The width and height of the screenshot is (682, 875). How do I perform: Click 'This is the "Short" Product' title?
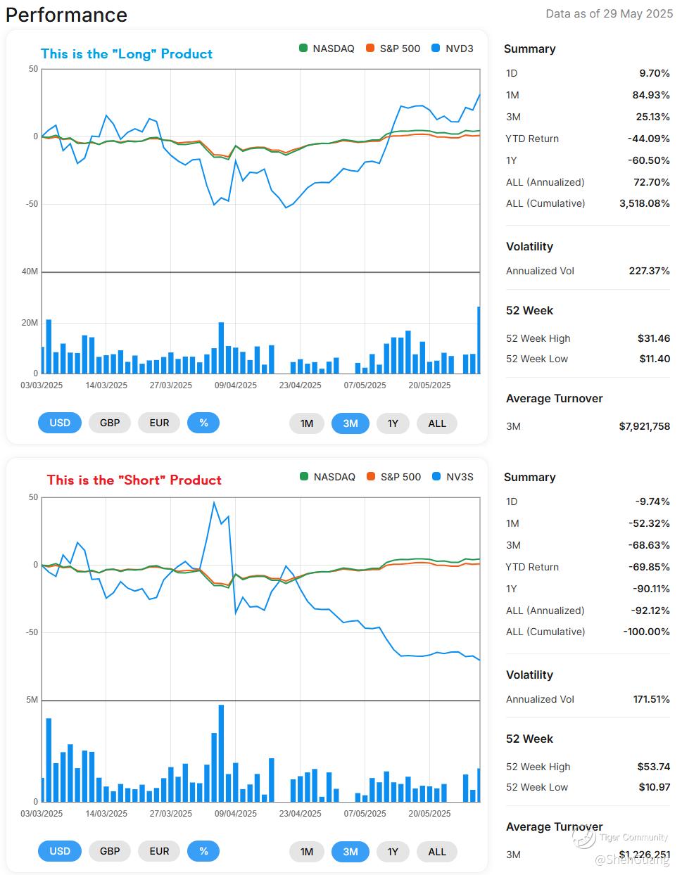coord(134,480)
